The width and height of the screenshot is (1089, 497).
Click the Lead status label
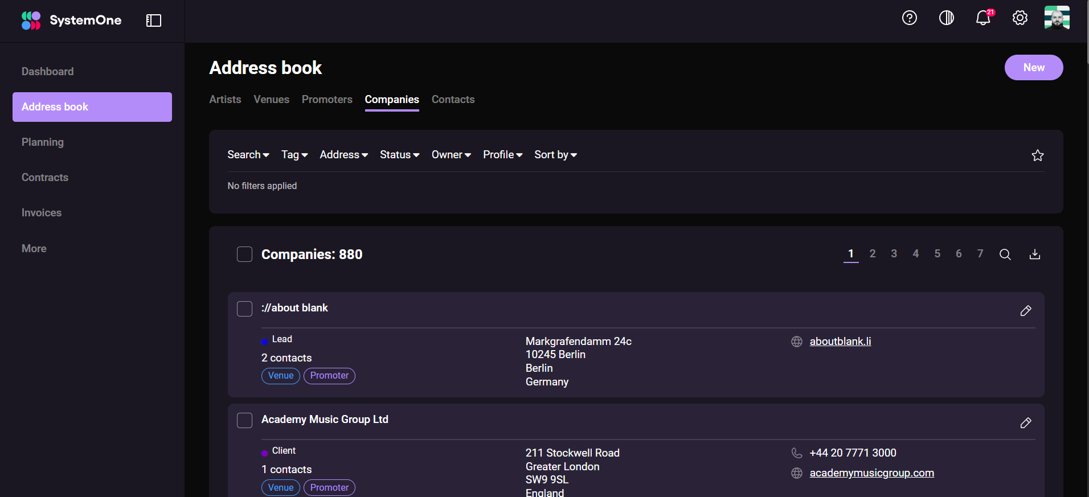tap(282, 339)
